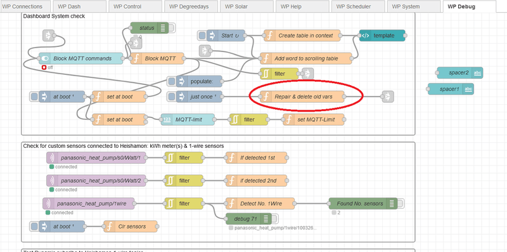Select the 'Create table in context' function node
The image size is (507, 252).
[302, 36]
